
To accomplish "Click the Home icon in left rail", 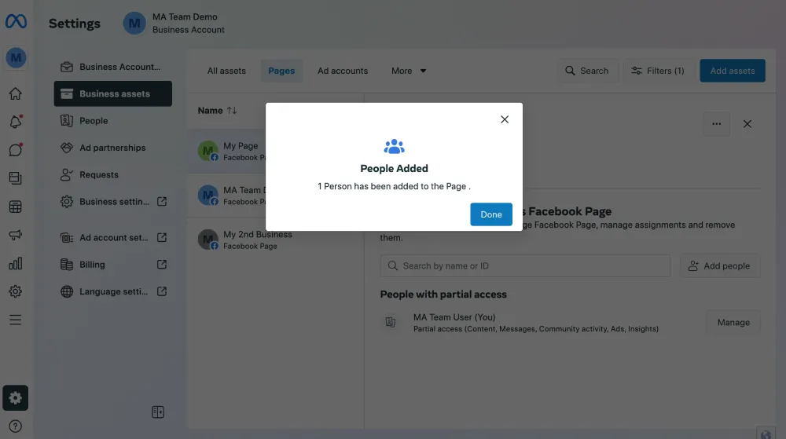I will 15,94.
